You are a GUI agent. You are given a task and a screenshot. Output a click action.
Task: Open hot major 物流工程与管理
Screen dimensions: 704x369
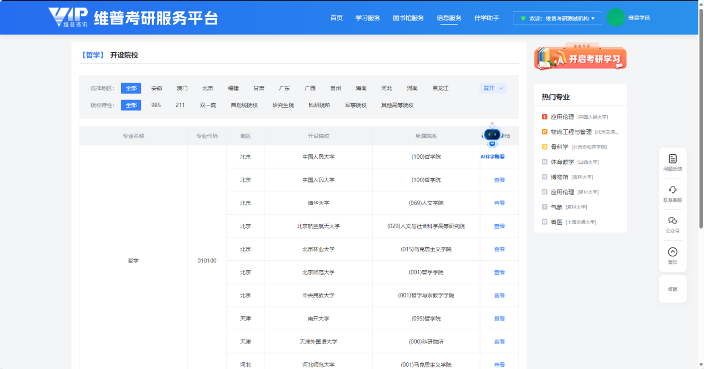[571, 132]
